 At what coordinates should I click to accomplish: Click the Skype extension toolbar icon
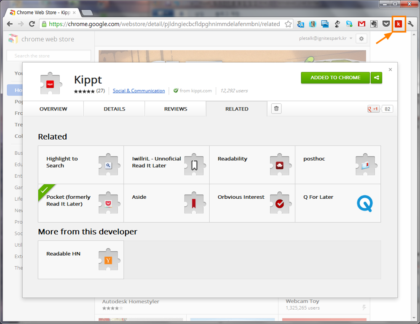(x=349, y=24)
